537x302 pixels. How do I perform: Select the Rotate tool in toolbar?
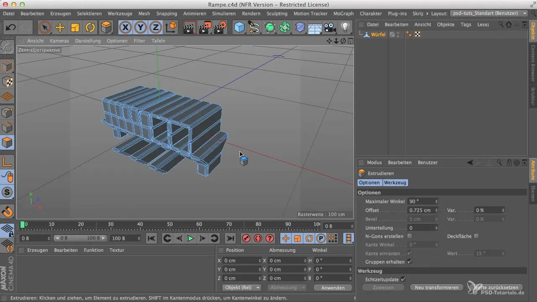click(91, 28)
